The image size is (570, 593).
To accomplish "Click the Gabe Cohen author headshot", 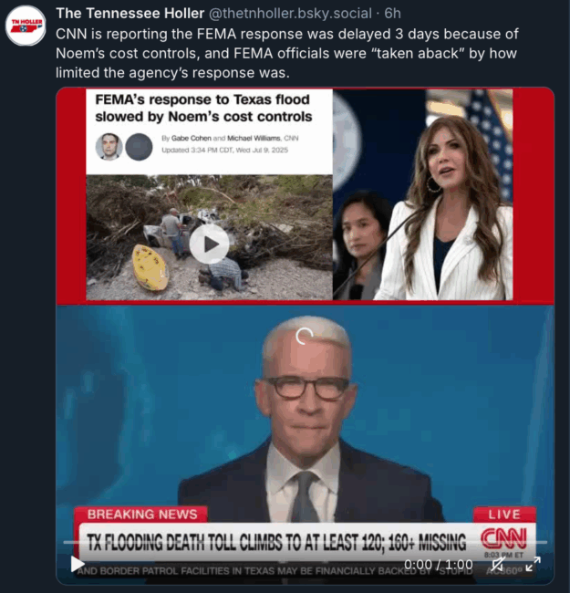I will point(109,147).
